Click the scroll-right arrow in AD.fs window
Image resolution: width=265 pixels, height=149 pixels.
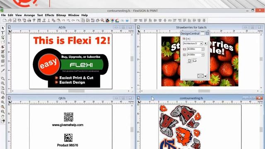(x=129, y=91)
